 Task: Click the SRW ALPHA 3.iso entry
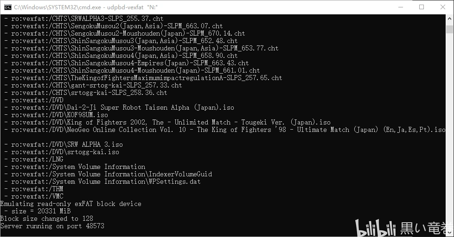tap(64, 144)
